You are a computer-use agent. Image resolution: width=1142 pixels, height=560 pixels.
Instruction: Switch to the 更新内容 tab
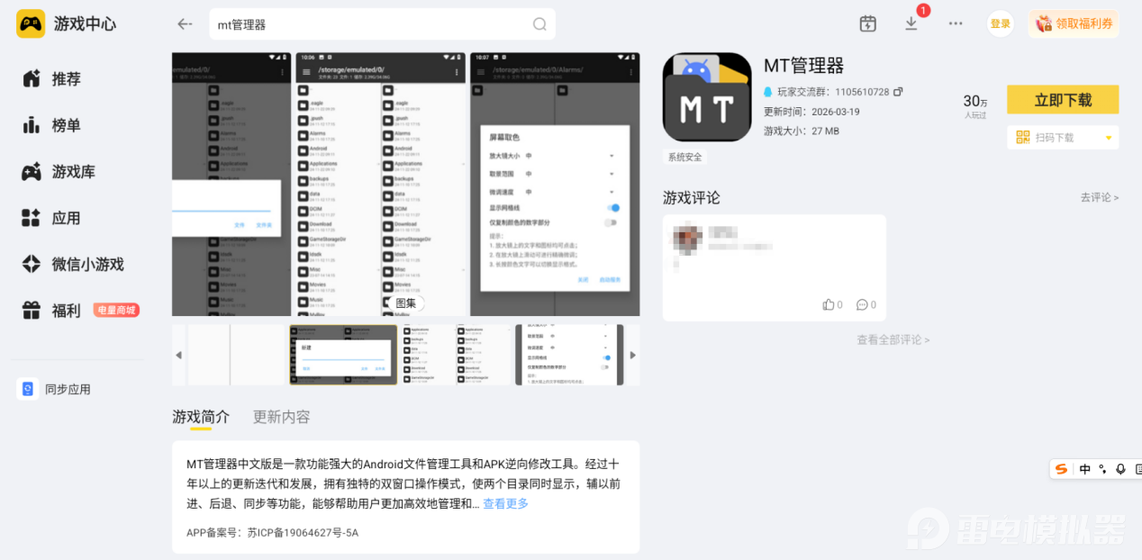click(281, 417)
